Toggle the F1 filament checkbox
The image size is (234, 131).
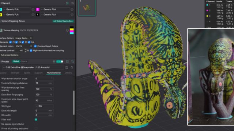coord(10,42)
